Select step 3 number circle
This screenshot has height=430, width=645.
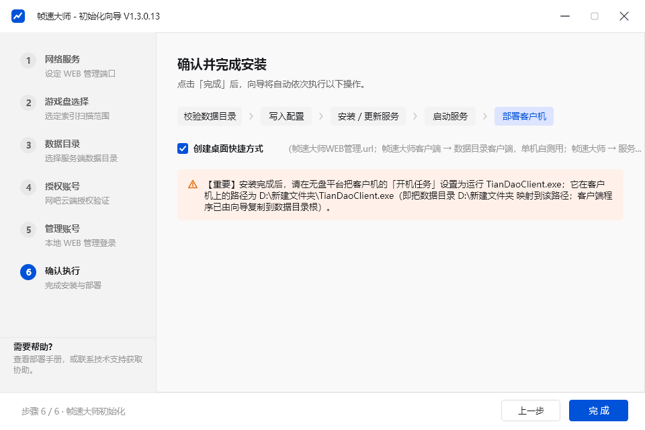coord(28,145)
